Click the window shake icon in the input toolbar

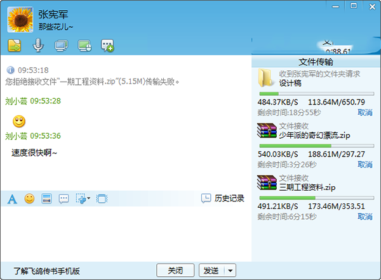102,199
